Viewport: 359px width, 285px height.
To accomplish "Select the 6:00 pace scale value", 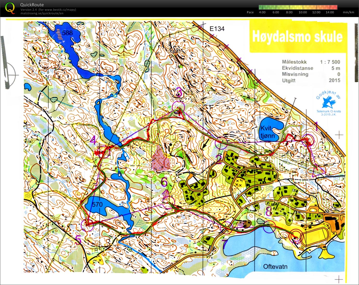I will click(276, 12).
